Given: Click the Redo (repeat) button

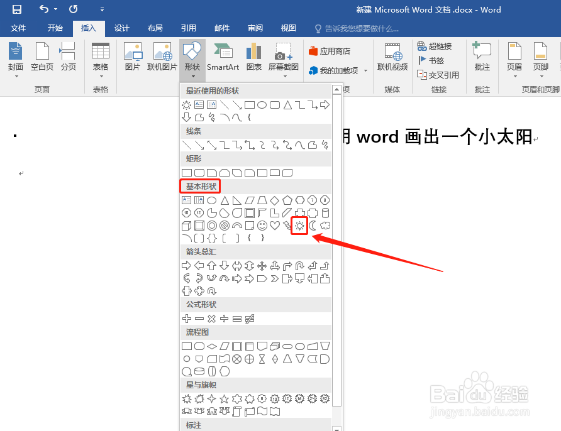Looking at the screenshot, I should (x=74, y=9).
